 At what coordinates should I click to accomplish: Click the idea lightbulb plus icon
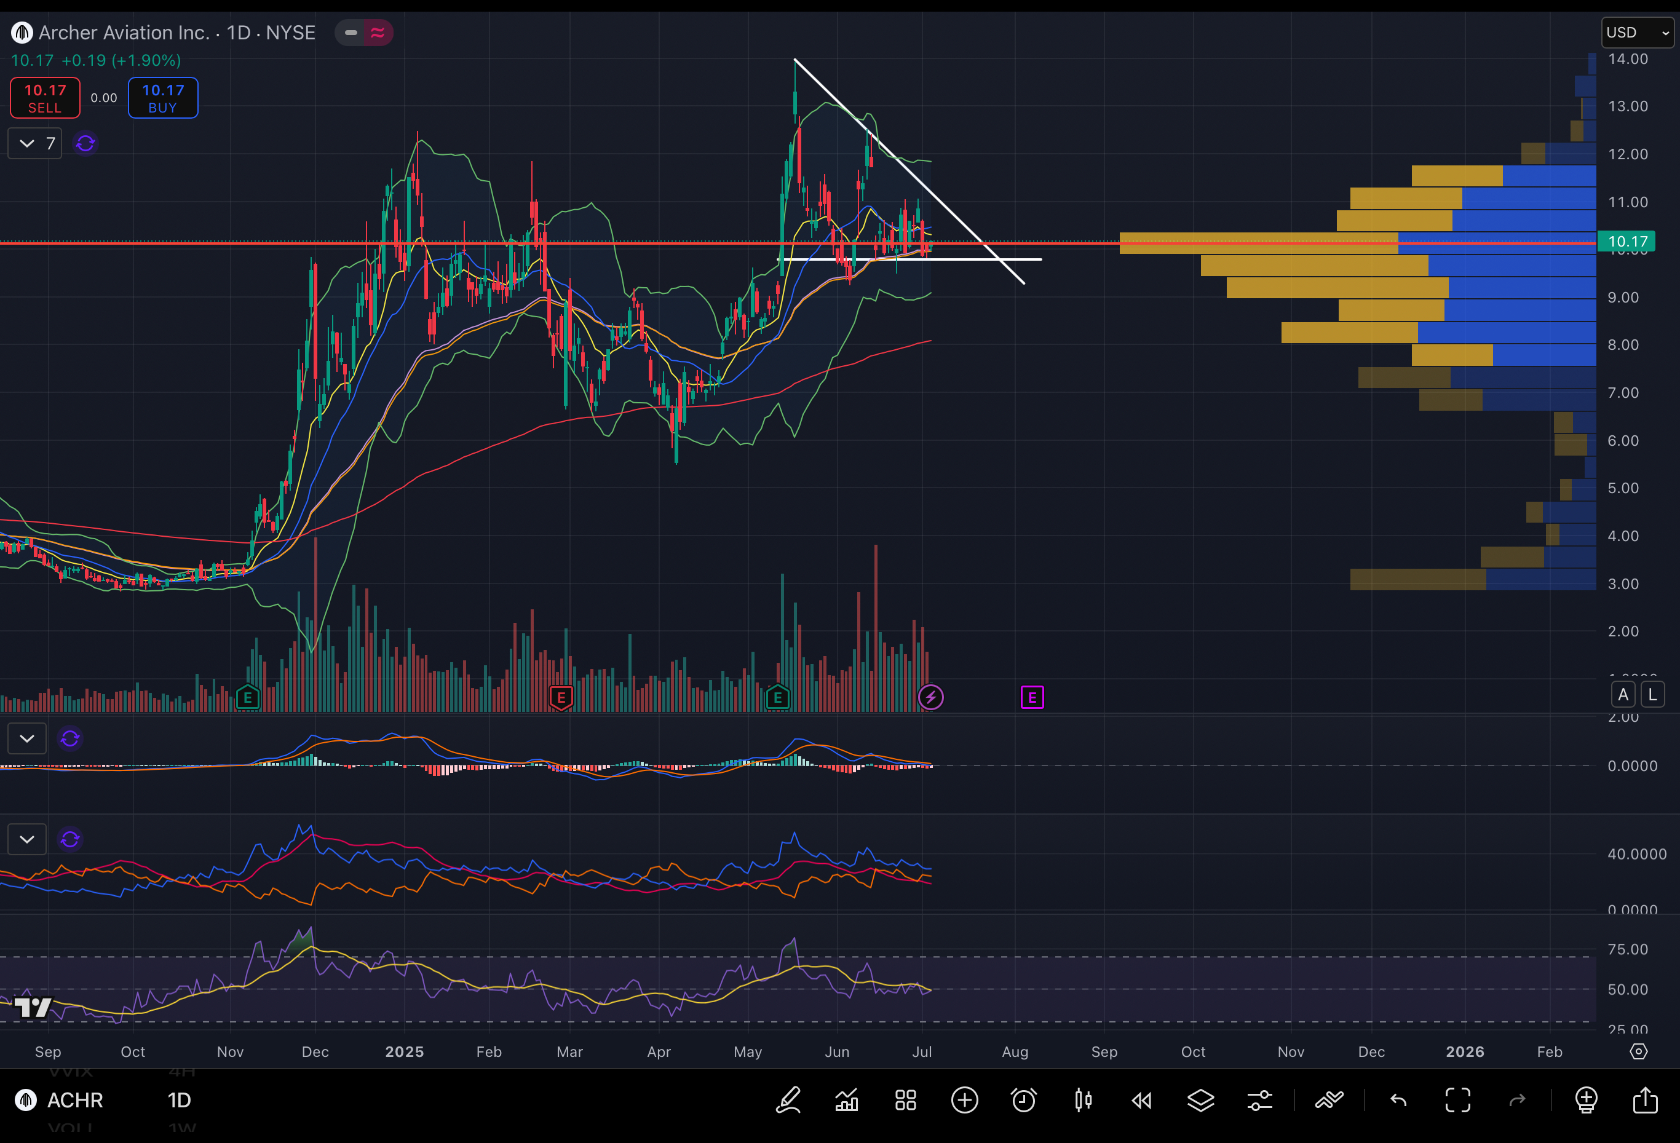tap(1586, 1101)
